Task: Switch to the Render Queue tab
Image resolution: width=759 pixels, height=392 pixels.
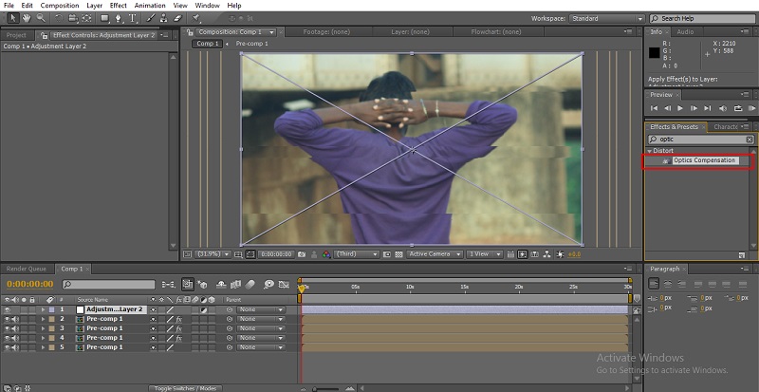Action: pos(28,269)
